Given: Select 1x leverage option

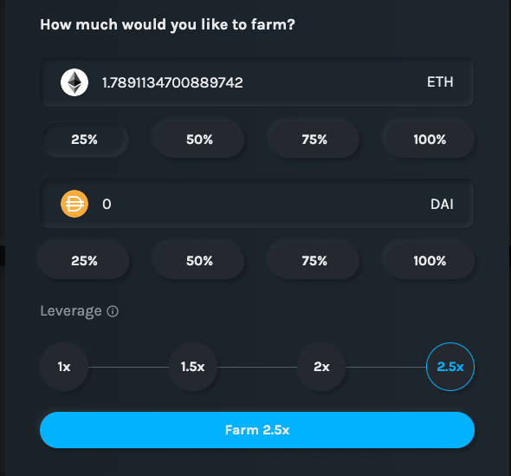Looking at the screenshot, I should tap(64, 367).
